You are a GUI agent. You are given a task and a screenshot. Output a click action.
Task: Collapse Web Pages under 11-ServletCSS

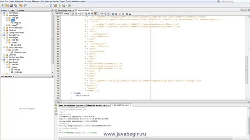[x=4, y=16]
